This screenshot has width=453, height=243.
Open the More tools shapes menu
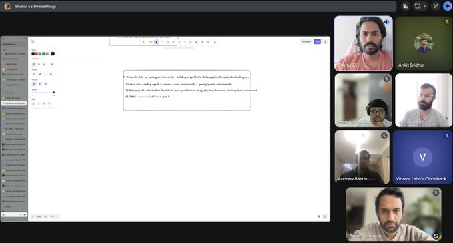(x=215, y=42)
